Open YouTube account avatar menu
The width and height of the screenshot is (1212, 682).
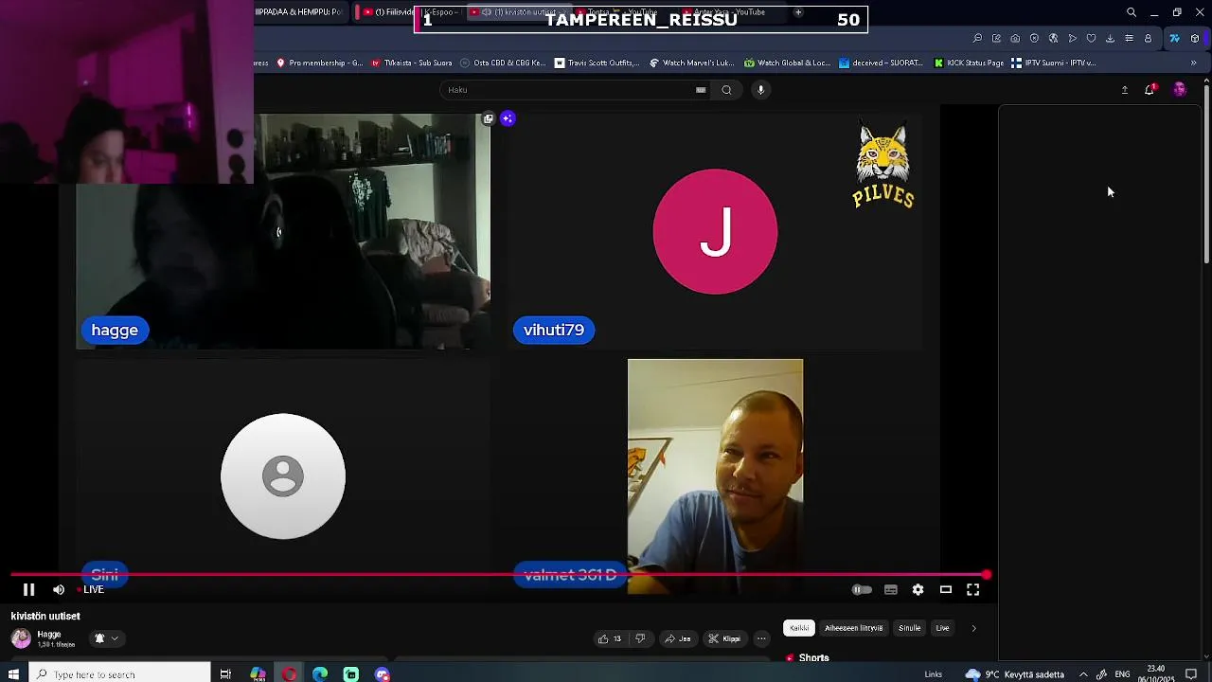coord(1179,89)
